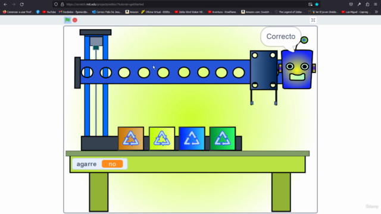Screen dimensions: 381x214
Task: Click the robot character sprite
Action: point(297,69)
